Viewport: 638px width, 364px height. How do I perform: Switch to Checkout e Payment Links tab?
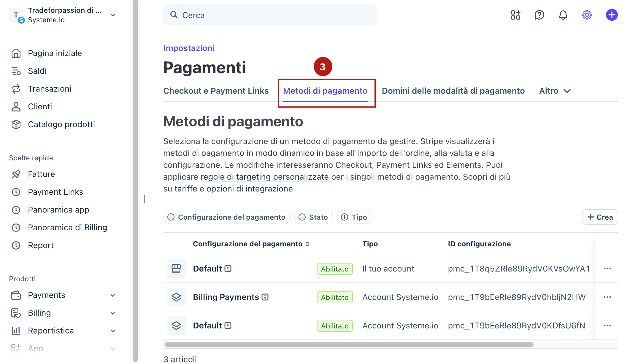[216, 91]
